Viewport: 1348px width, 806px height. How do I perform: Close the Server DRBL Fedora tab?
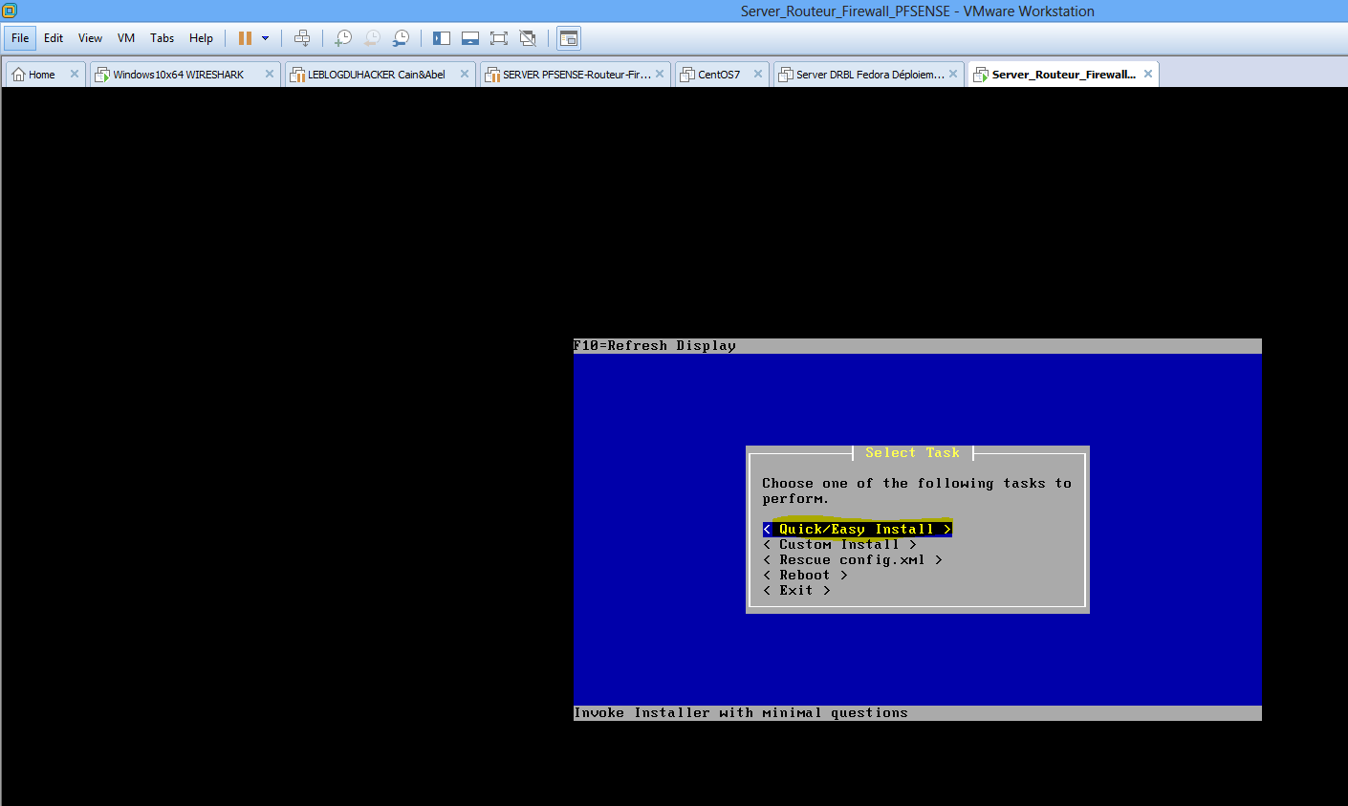(953, 74)
